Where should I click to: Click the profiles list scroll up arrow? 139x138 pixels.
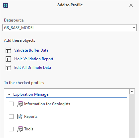click(132, 91)
